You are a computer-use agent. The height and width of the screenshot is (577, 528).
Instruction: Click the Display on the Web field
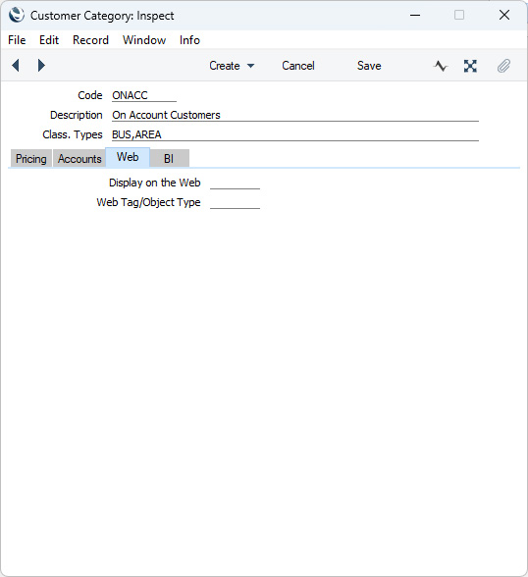click(x=235, y=183)
